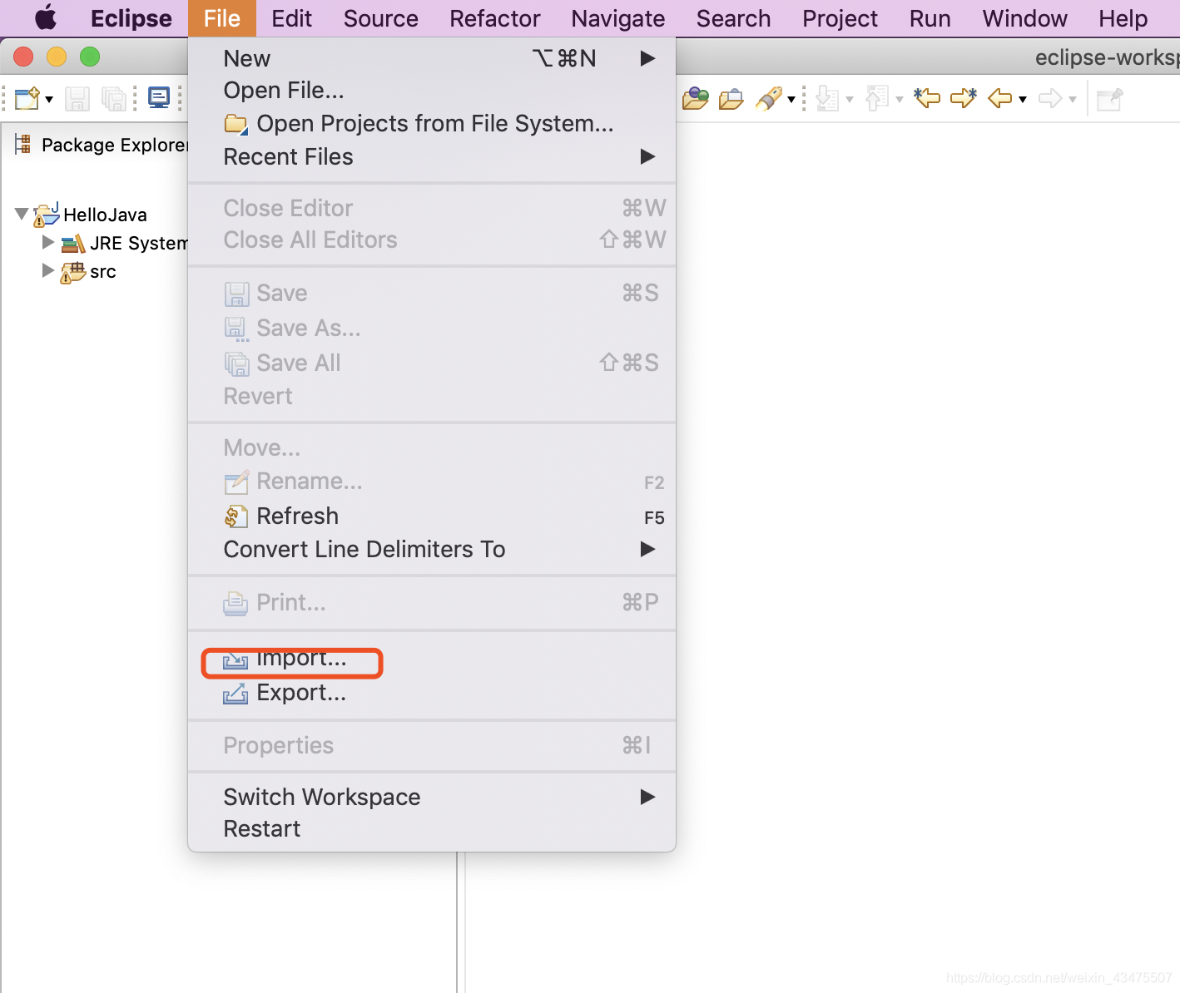Open the Refactor menu

[x=495, y=18]
